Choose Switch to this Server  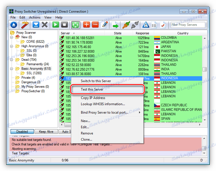point(107,81)
